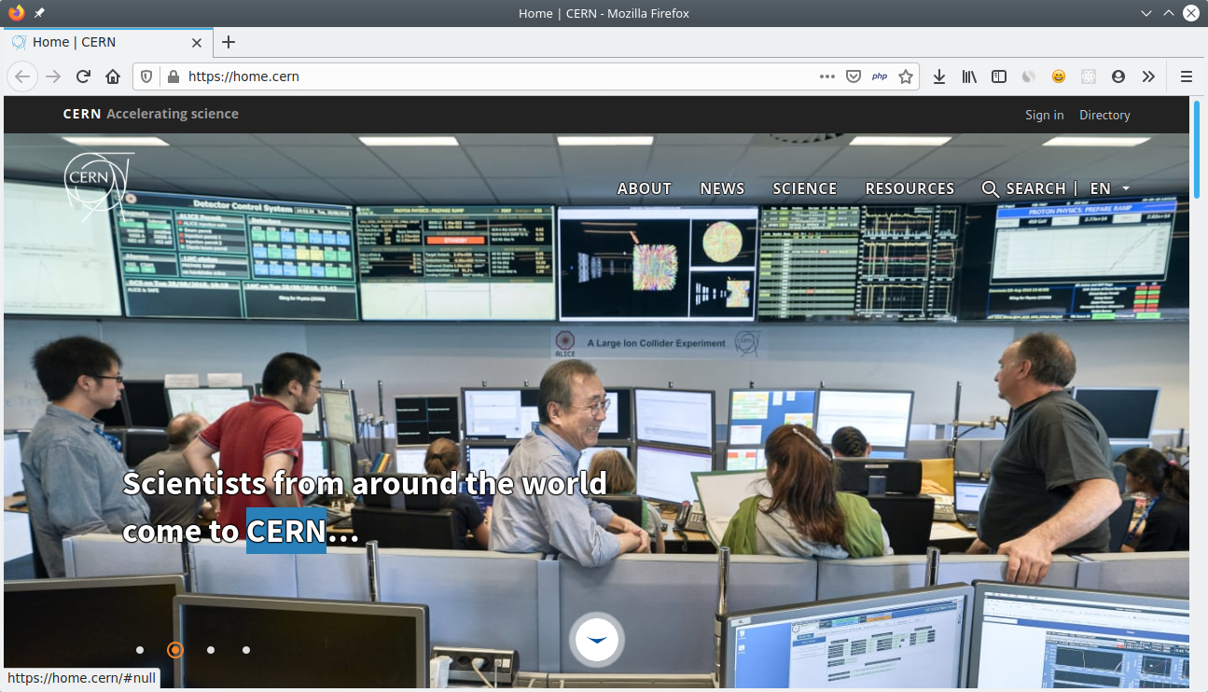Viewport: 1208px width, 692px height.
Task: Open CERN's search
Action: pos(1024,188)
